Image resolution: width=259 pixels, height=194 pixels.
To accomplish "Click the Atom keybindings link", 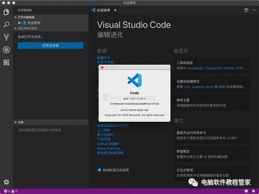I will coord(210,87).
